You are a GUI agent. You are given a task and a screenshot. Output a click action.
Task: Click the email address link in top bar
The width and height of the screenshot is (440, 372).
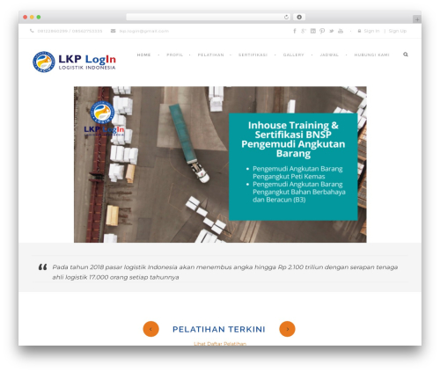(x=143, y=31)
